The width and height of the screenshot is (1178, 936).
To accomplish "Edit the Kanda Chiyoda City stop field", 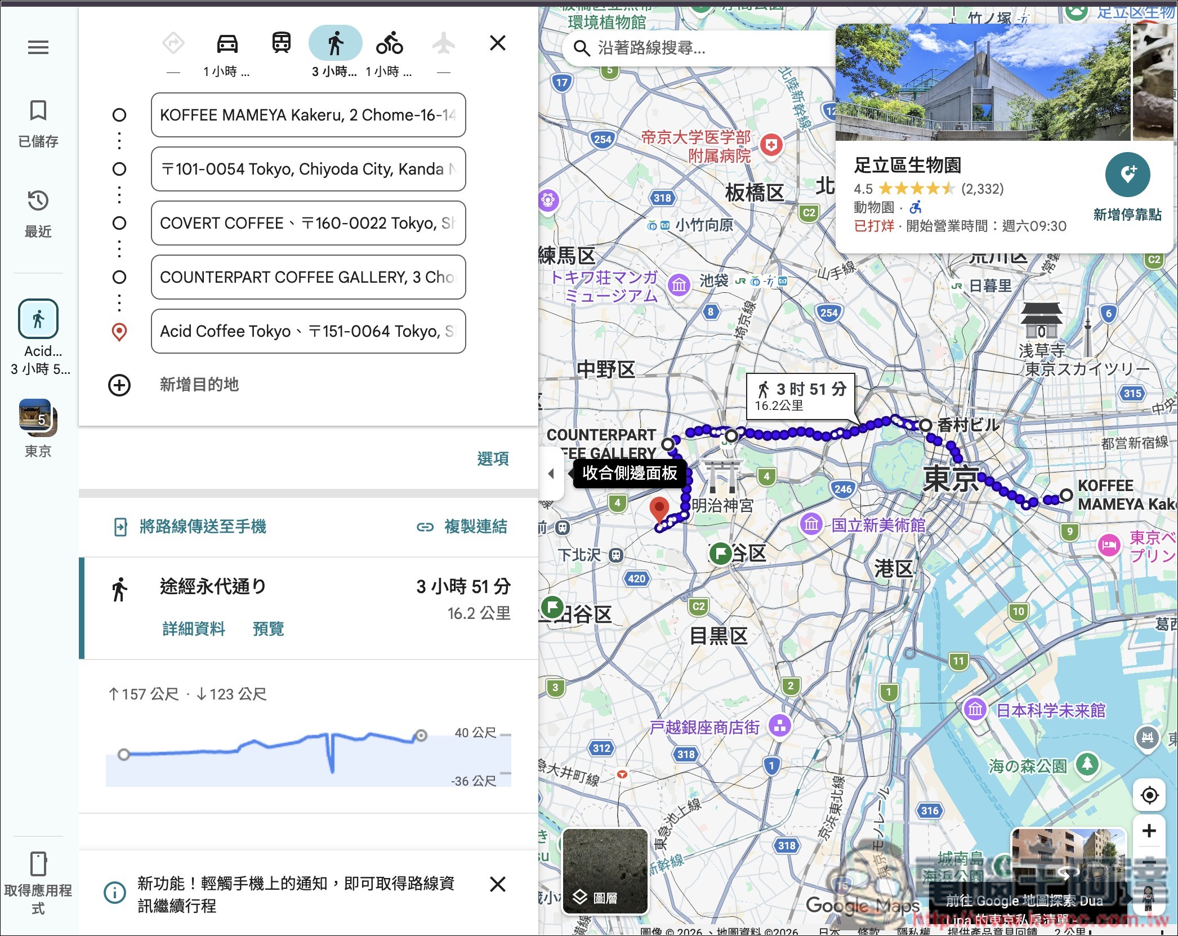I will pos(309,169).
